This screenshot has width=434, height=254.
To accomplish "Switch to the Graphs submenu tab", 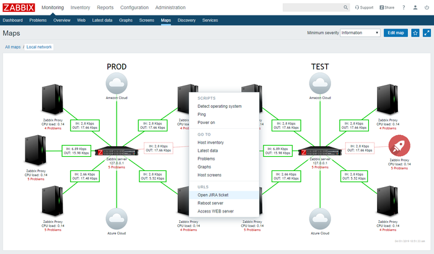I will (126, 20).
